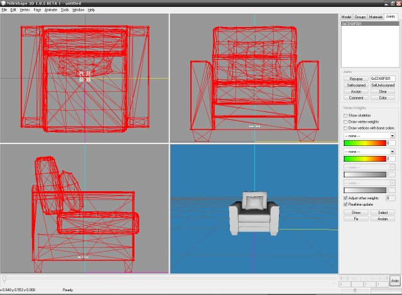Click the joint Color button
Screen dimensions: 402x295
(383, 97)
